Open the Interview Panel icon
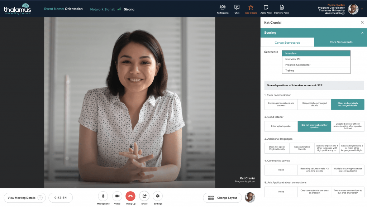 (281, 8)
